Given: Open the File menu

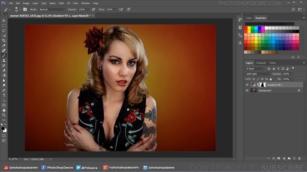Looking at the screenshot, I should 11,3.
